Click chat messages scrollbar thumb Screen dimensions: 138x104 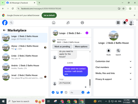[x=90, y=82]
